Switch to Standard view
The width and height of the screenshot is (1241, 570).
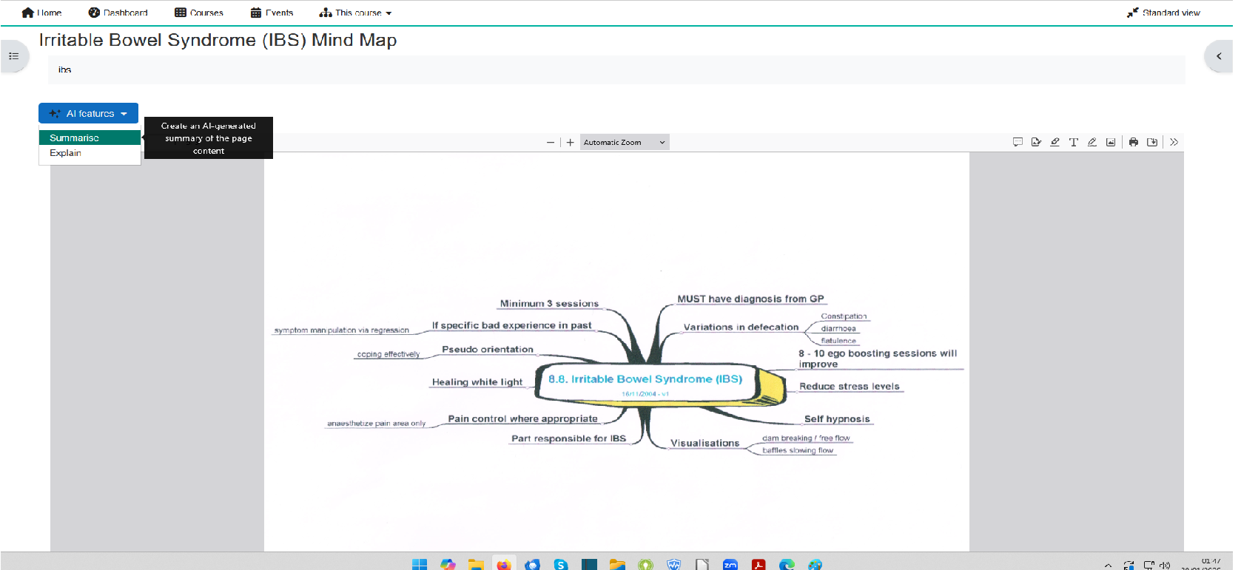pos(1163,13)
